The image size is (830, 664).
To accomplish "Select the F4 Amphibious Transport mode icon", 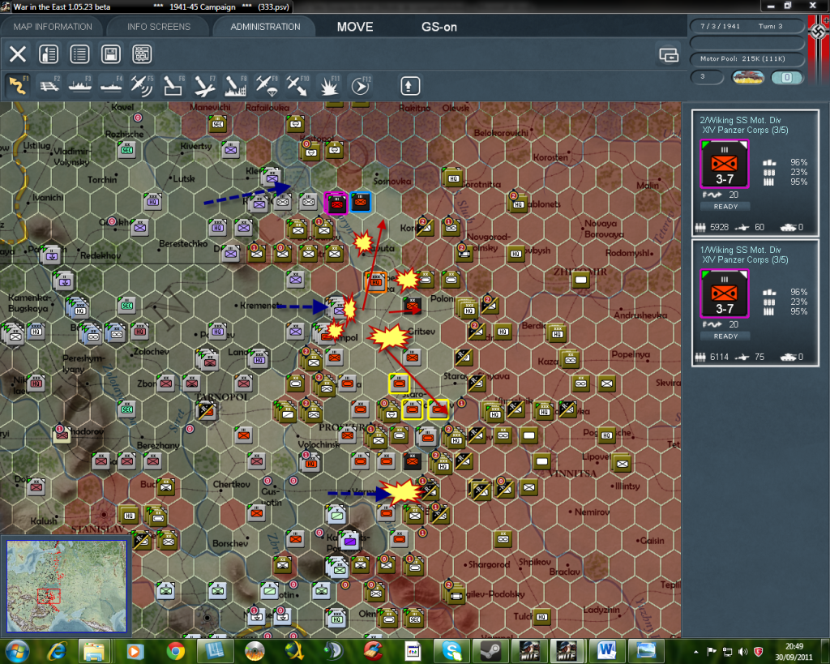I will [110, 86].
